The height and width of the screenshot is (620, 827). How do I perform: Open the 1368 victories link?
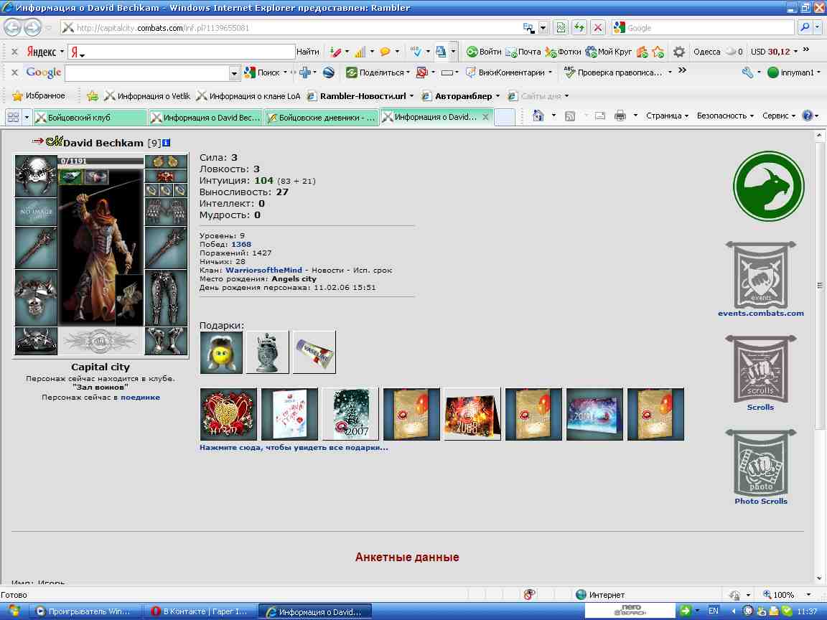(241, 244)
